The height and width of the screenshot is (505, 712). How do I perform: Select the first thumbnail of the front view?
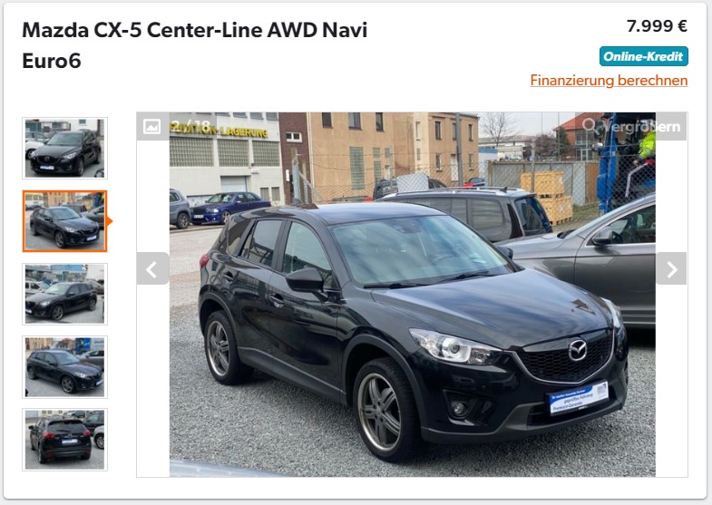(x=65, y=148)
